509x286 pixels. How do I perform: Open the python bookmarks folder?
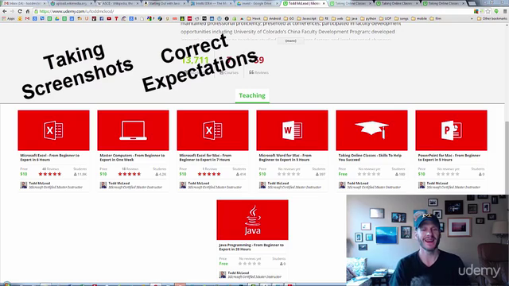click(368, 18)
